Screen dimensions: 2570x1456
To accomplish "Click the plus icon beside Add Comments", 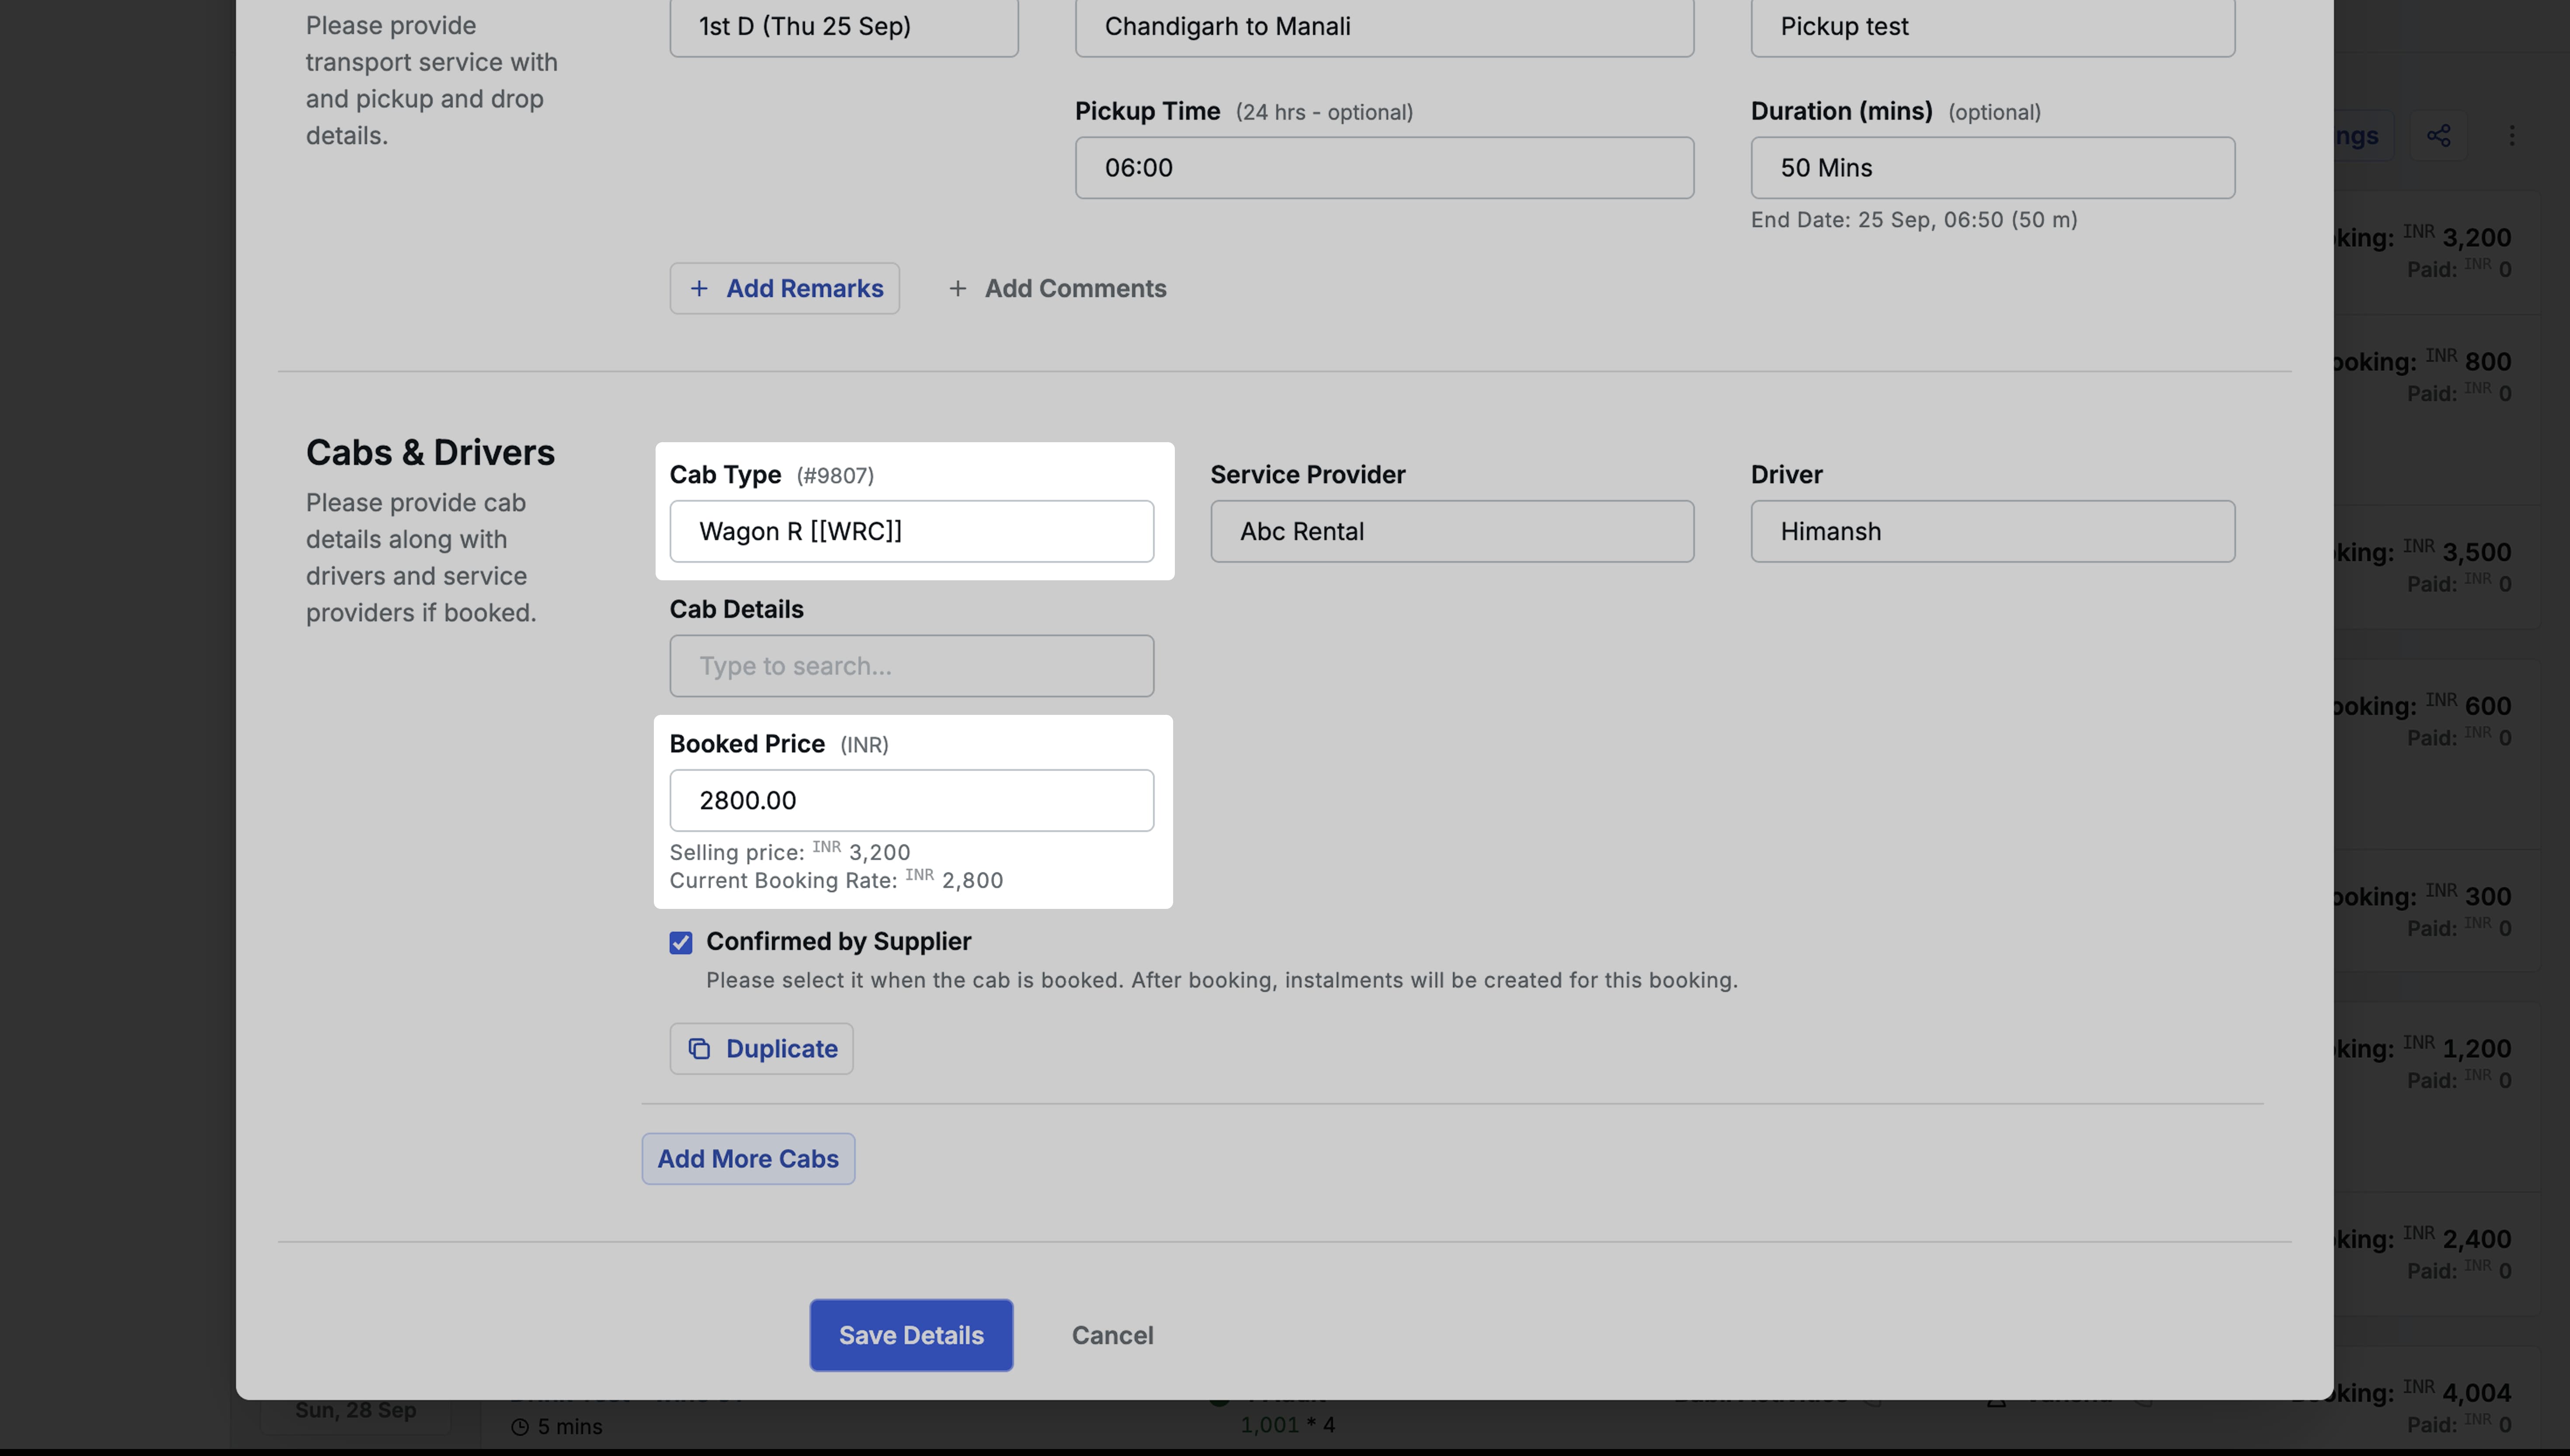I will click(957, 289).
